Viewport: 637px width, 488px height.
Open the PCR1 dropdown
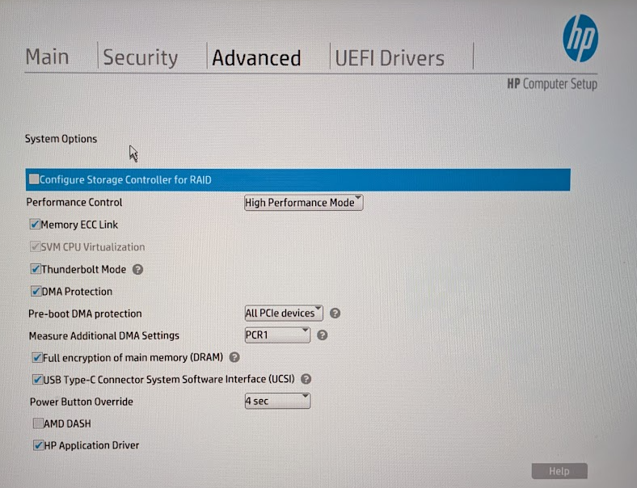click(277, 335)
